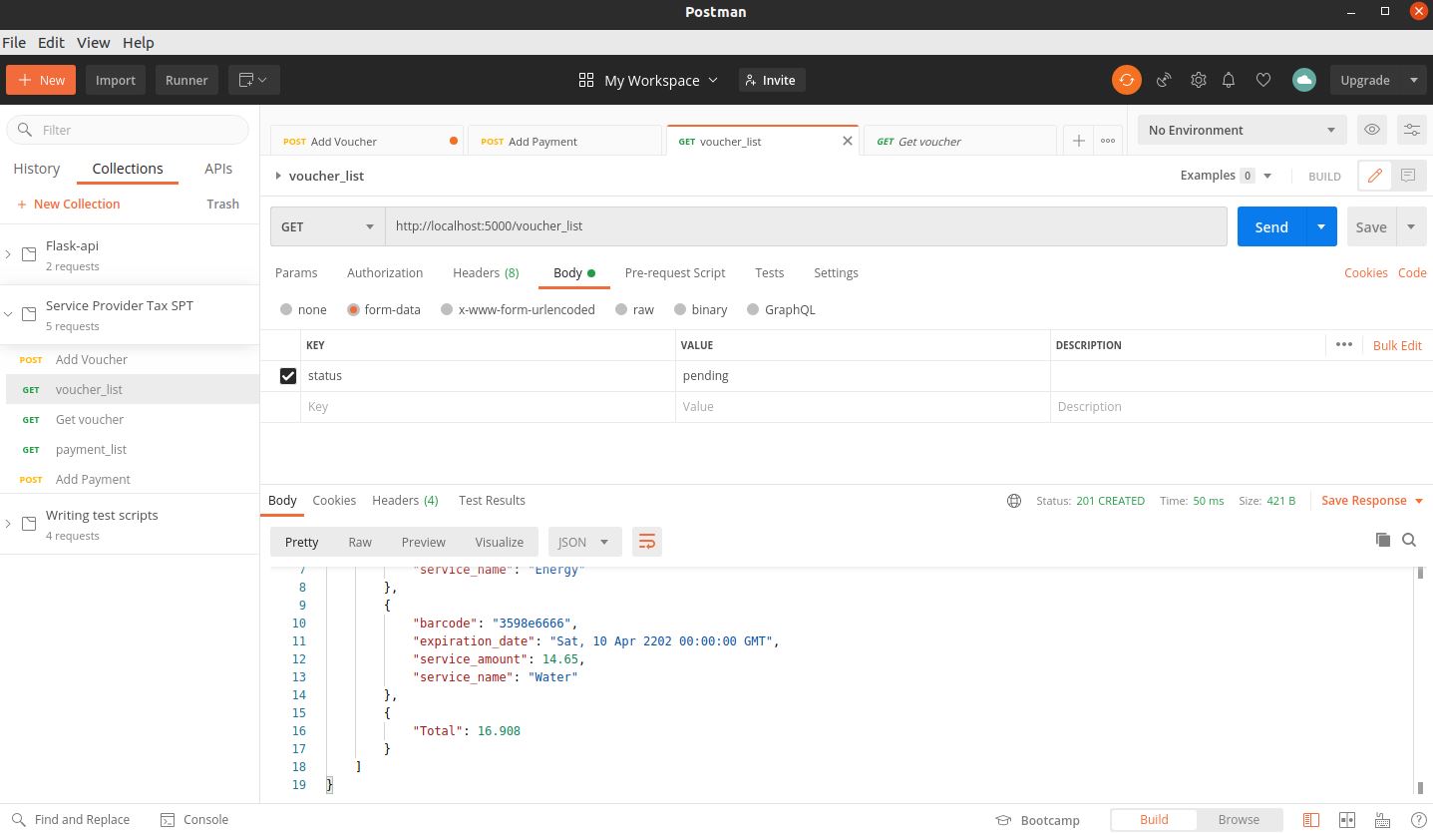Open the Upgrade dropdown arrow
The height and width of the screenshot is (833, 1433).
pos(1413,80)
